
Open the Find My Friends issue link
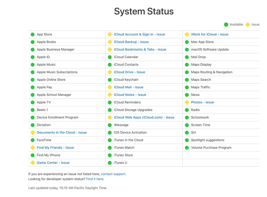pyautogui.click(x=55, y=148)
